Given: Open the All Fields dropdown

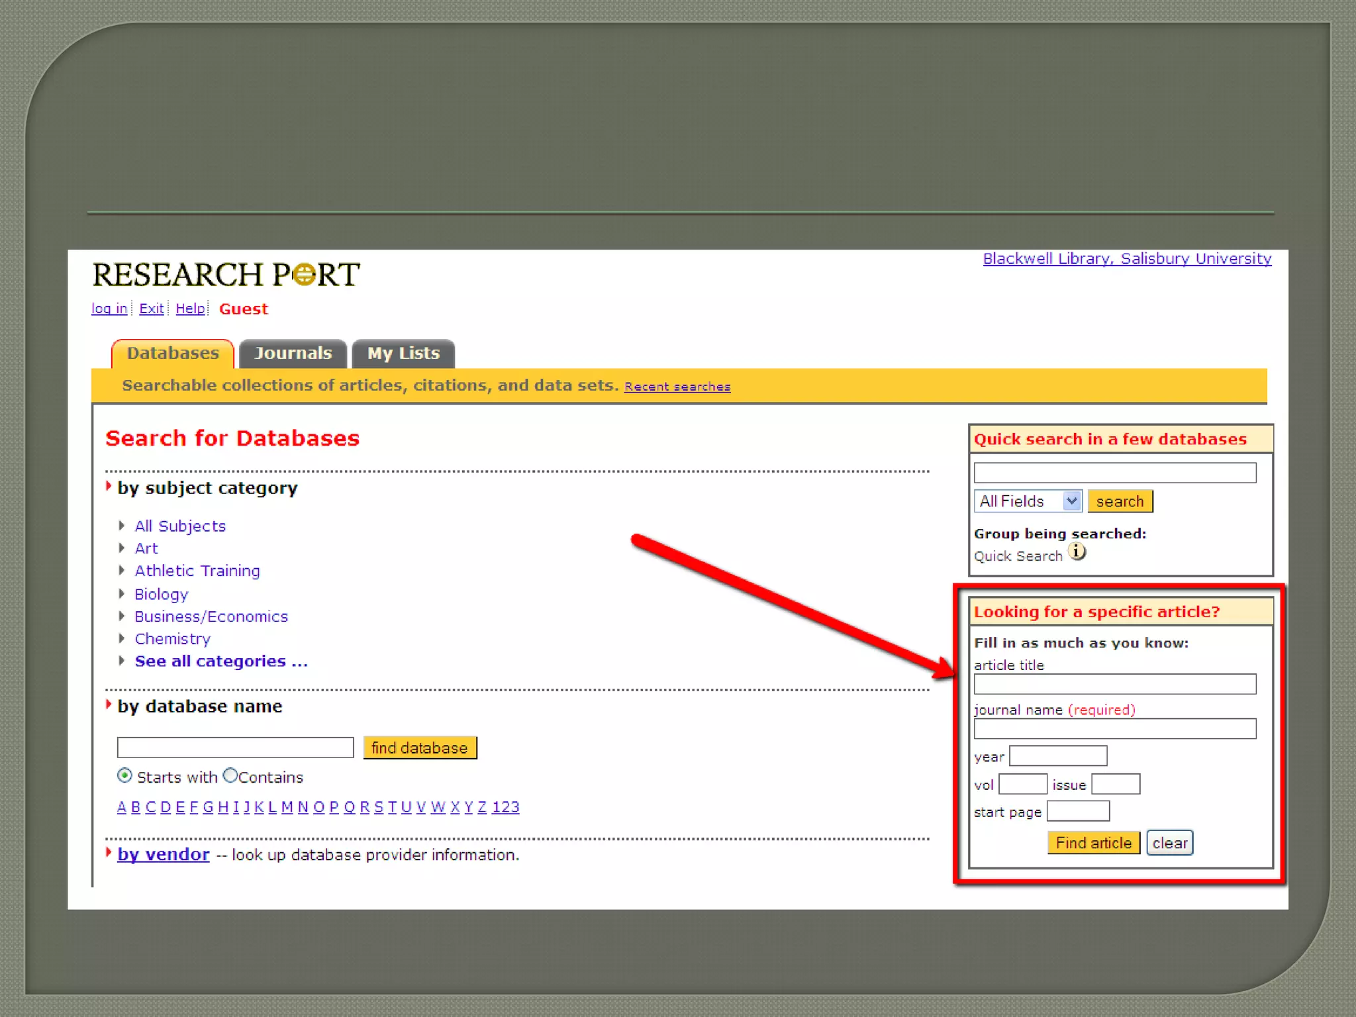Looking at the screenshot, I should (x=1028, y=501).
